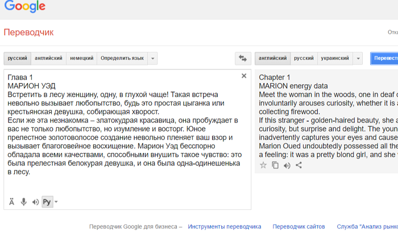The height and width of the screenshot is (237, 398).
Task: Click 'Переводчик Google для бизнеса' text
Action: click(133, 227)
